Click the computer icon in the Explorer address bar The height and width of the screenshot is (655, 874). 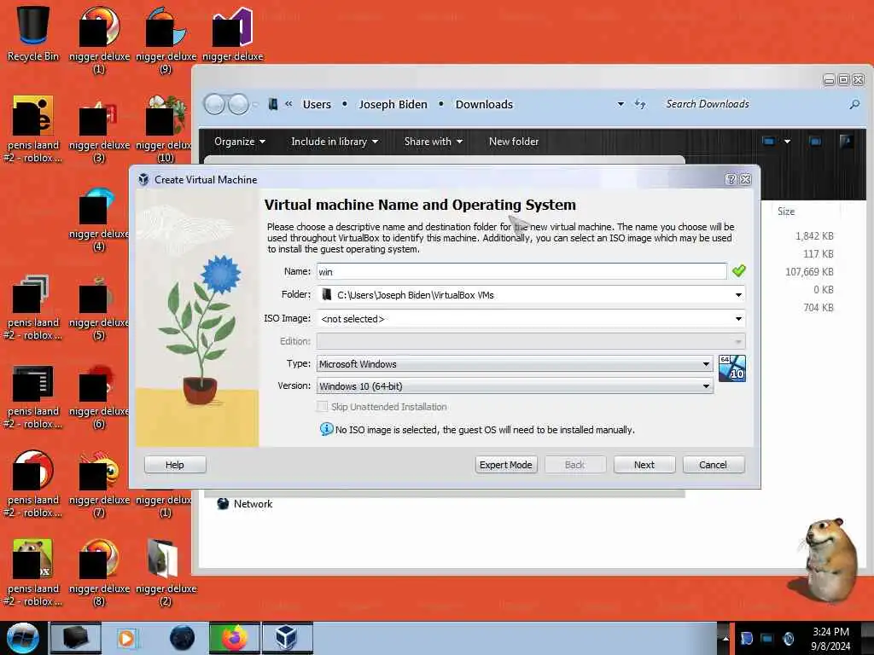(x=273, y=104)
